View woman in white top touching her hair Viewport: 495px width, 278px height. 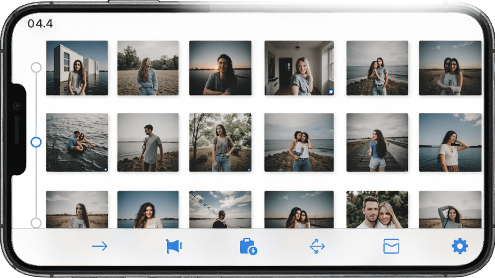coord(450,142)
